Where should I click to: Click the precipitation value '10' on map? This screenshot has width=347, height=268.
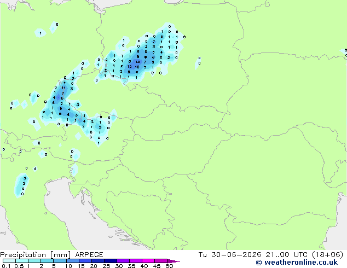click(137, 67)
